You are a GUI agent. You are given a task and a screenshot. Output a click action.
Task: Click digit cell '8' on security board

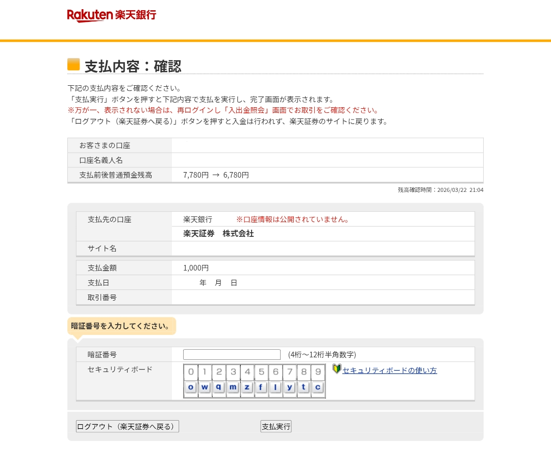(x=304, y=372)
